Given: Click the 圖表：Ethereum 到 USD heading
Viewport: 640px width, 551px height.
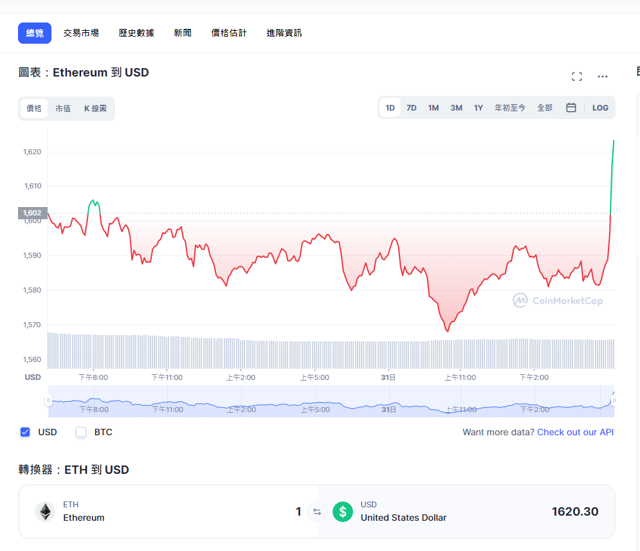Looking at the screenshot, I should (x=84, y=73).
